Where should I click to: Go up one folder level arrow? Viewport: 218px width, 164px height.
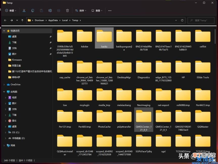click(22, 20)
